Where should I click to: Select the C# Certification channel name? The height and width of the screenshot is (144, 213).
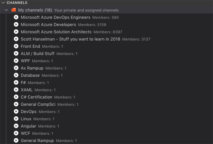(x=36, y=97)
